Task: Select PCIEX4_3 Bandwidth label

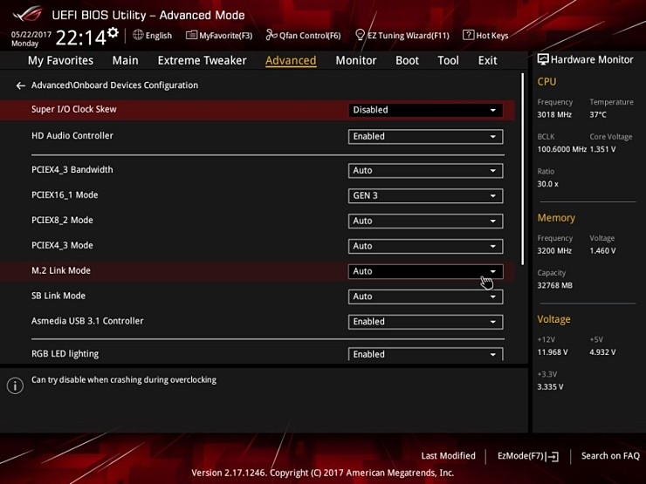Action: coord(72,169)
